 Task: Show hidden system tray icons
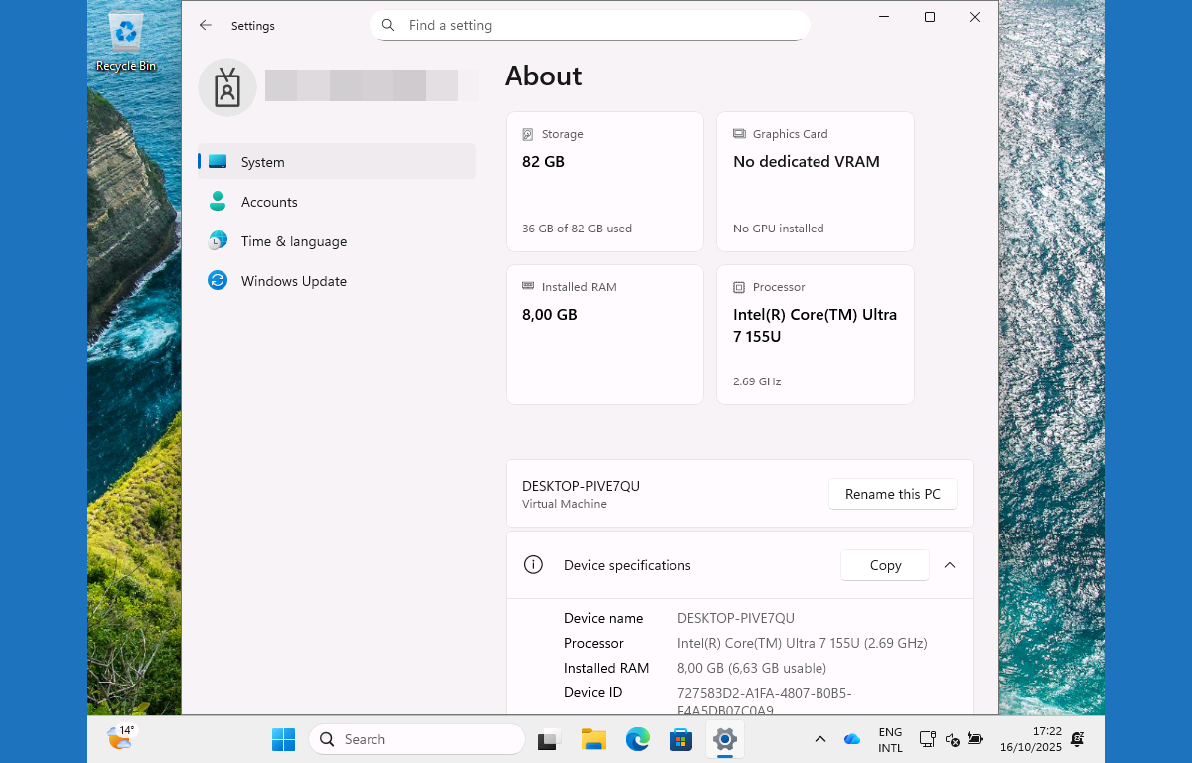[819, 739]
